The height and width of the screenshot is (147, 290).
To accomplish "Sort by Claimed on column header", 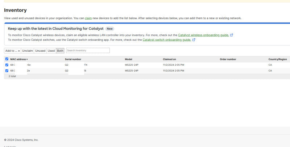I will 169,59.
